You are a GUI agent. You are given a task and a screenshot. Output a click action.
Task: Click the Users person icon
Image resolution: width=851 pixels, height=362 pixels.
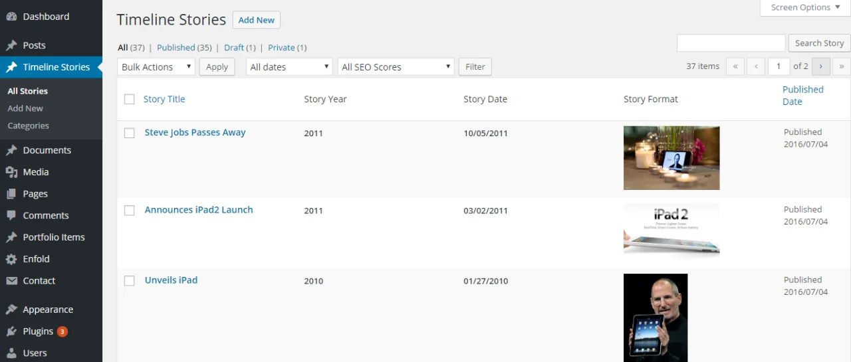click(x=11, y=353)
